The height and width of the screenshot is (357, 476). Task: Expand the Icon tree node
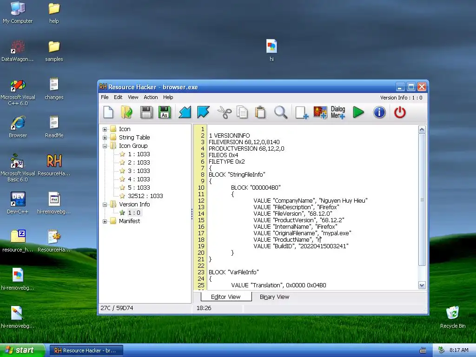click(x=105, y=129)
